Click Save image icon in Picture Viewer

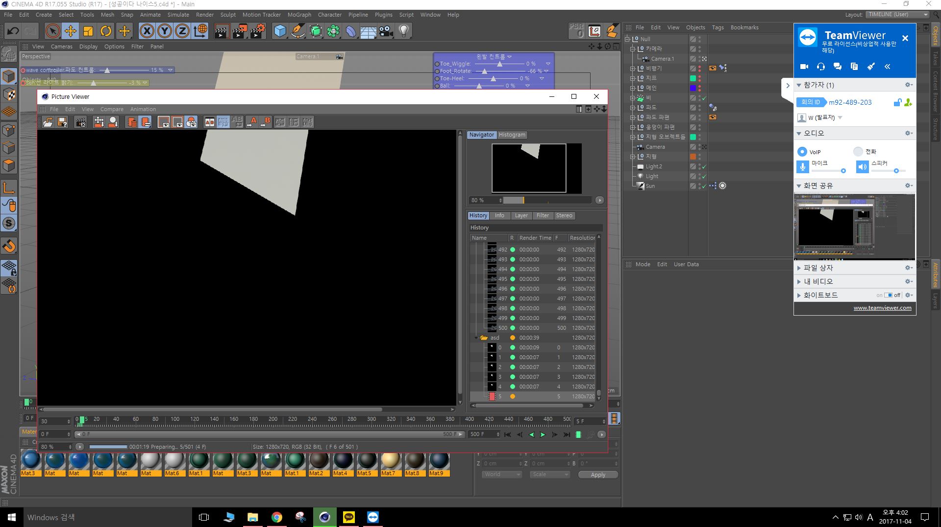62,122
